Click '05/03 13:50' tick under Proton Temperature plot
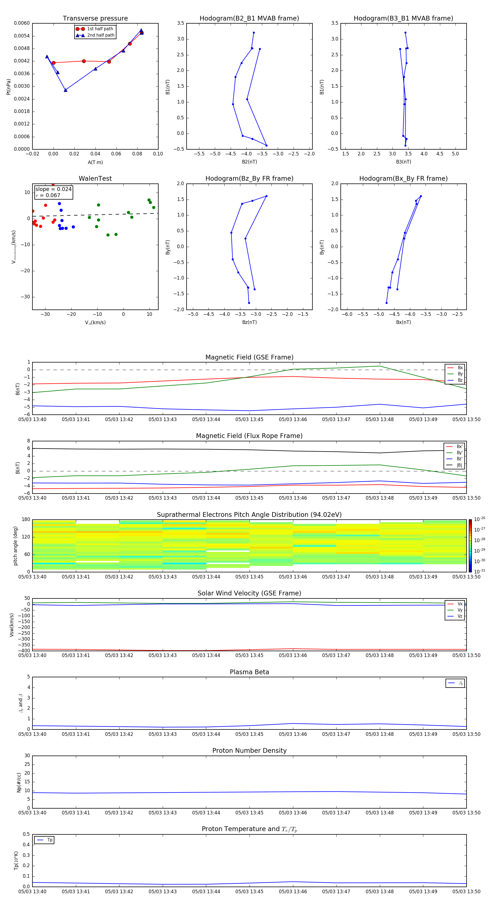Image resolution: width=499 pixels, height=916 pixels. pos(466,892)
